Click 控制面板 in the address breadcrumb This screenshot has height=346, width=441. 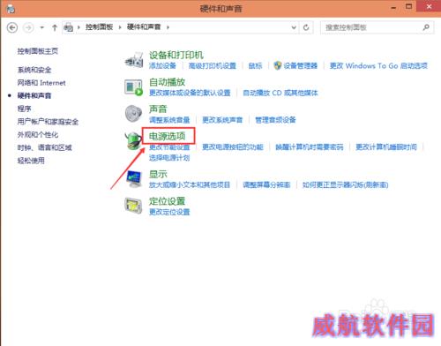[99, 27]
